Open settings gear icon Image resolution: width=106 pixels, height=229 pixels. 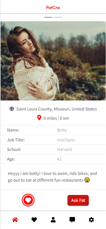91,220
